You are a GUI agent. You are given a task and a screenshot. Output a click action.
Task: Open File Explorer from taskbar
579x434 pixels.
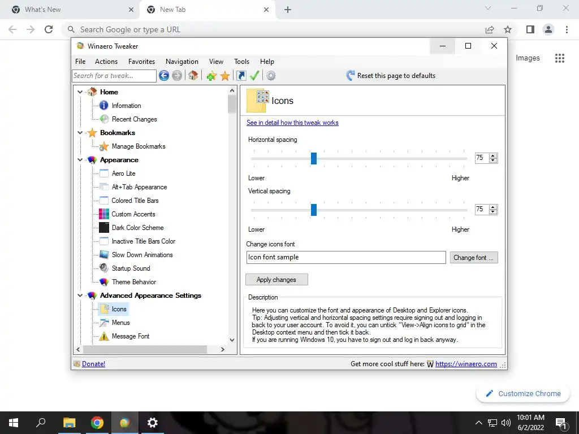point(69,423)
